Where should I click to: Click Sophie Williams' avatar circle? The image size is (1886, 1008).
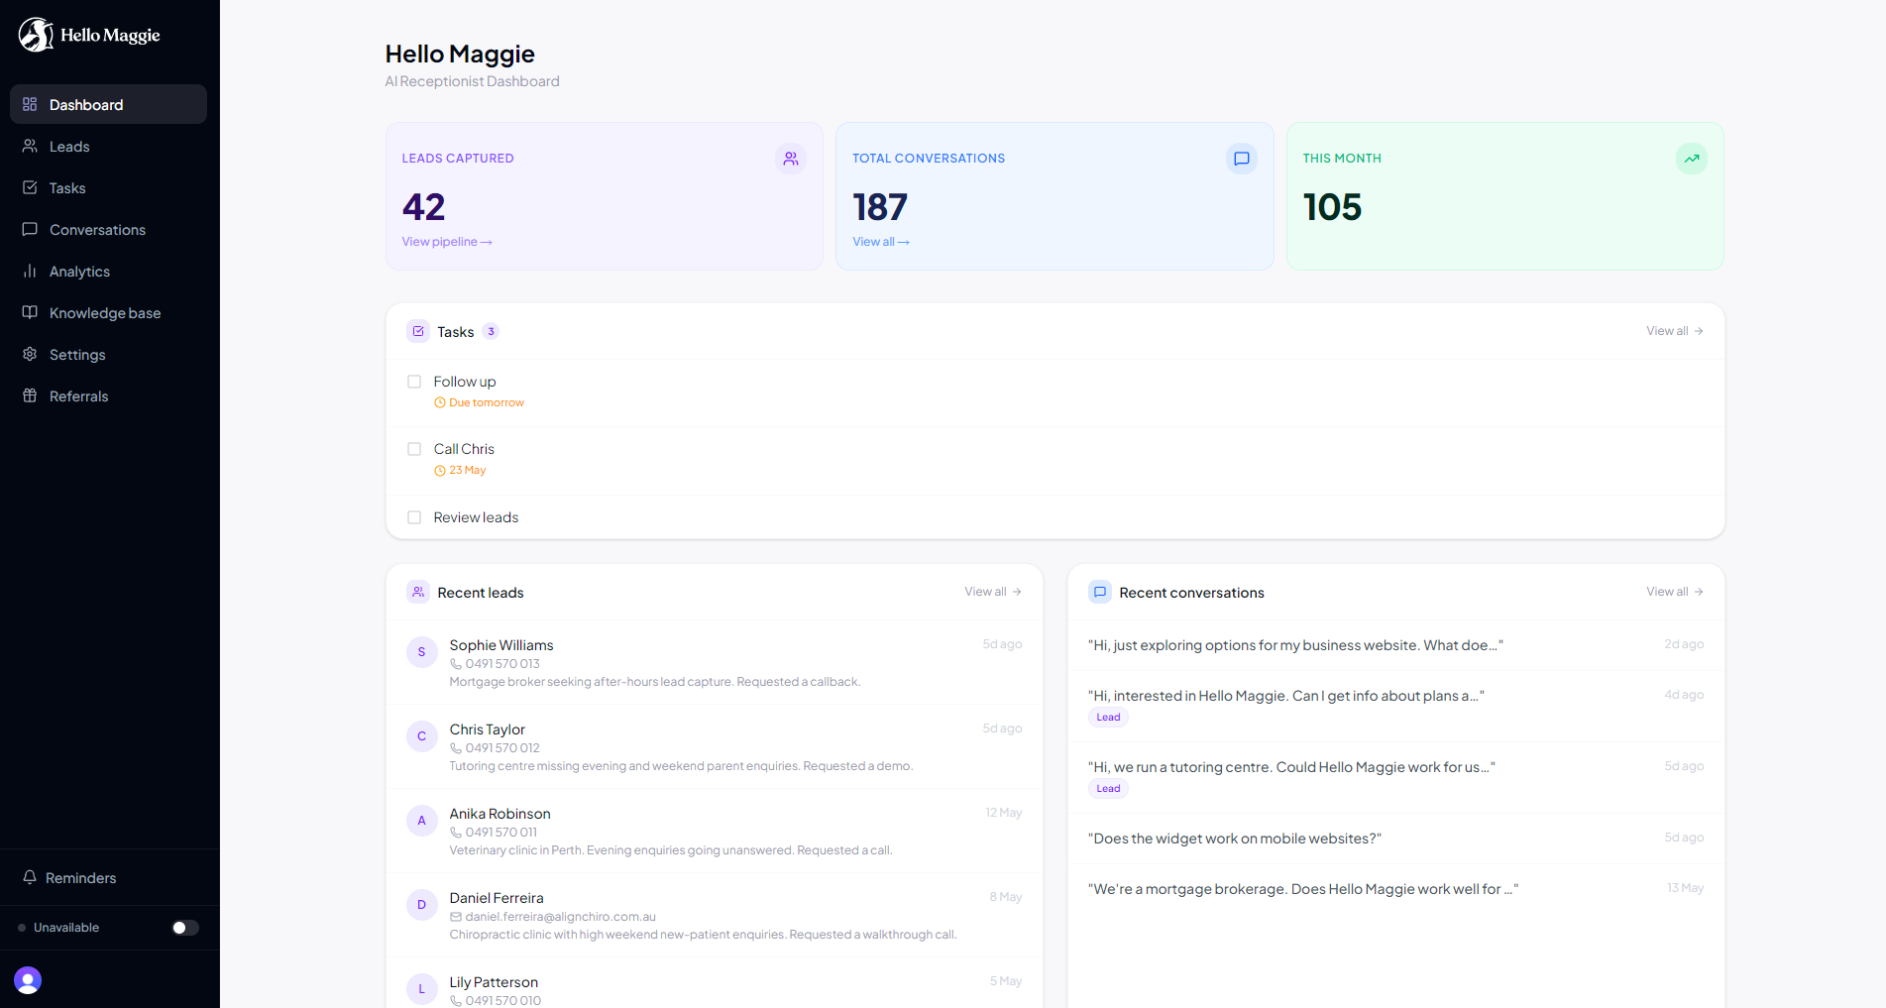click(422, 652)
